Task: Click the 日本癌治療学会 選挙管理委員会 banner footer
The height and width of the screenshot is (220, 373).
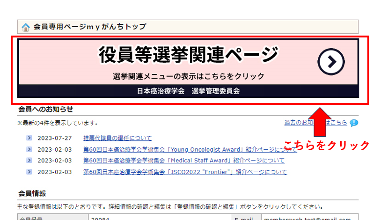Action: point(188,91)
